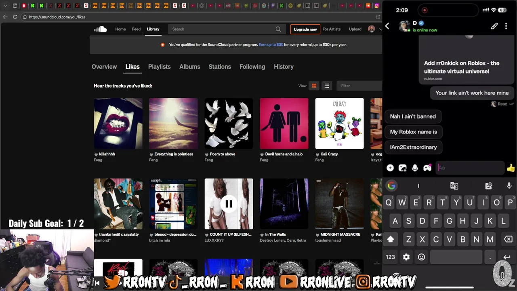Screen dimensions: 517x291
Task: Unlike In The Walls heart
Action: click(x=262, y=235)
